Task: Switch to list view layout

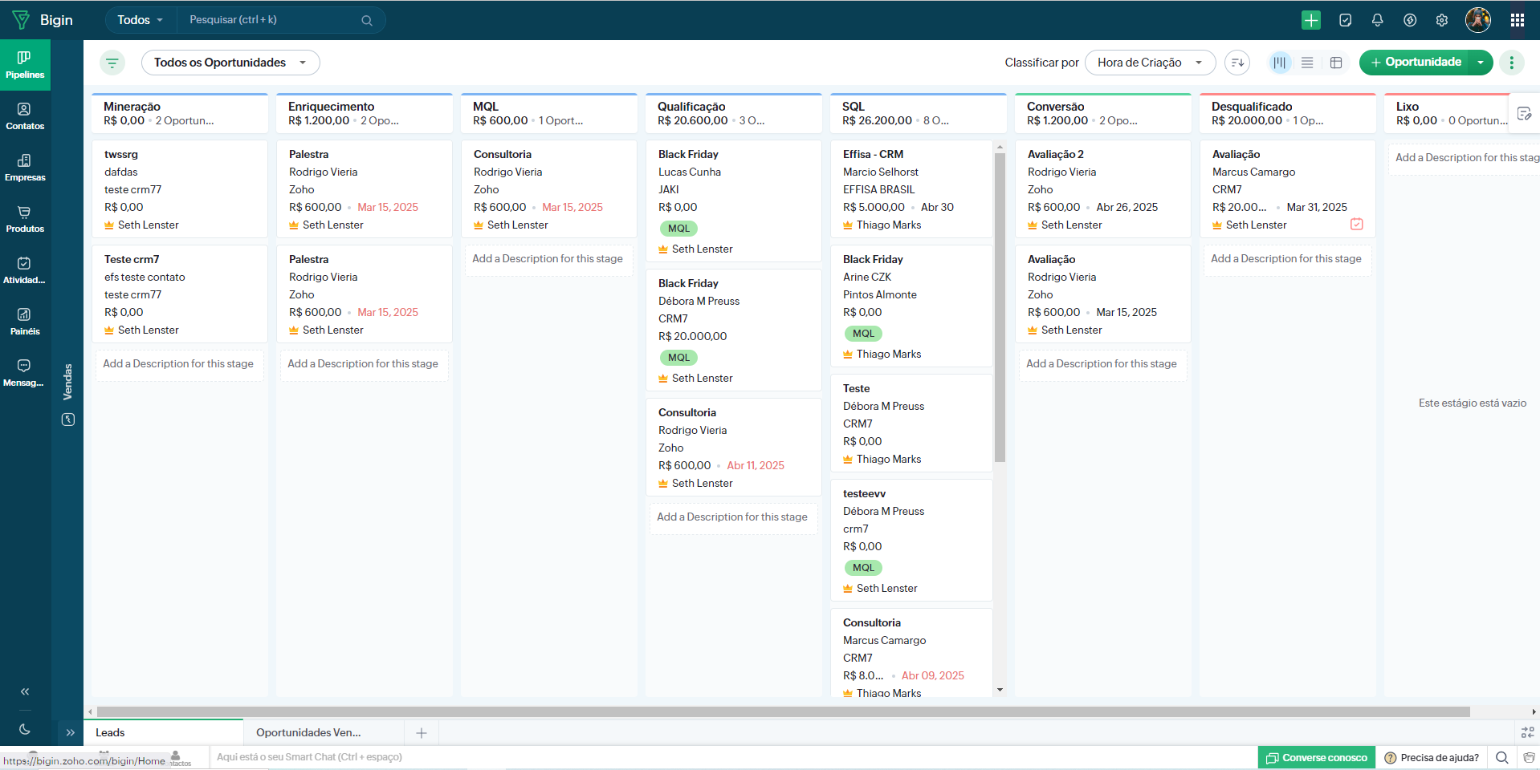Action: coord(1307,63)
